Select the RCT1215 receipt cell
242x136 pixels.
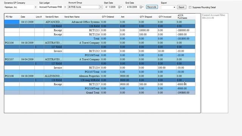(82, 30)
